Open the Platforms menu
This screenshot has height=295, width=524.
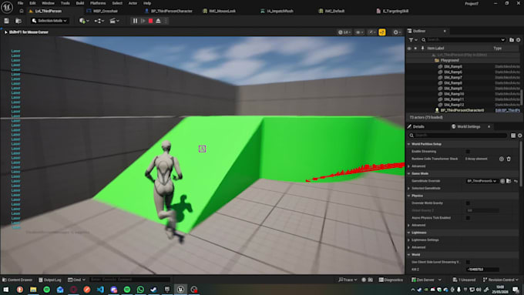(x=98, y=3)
